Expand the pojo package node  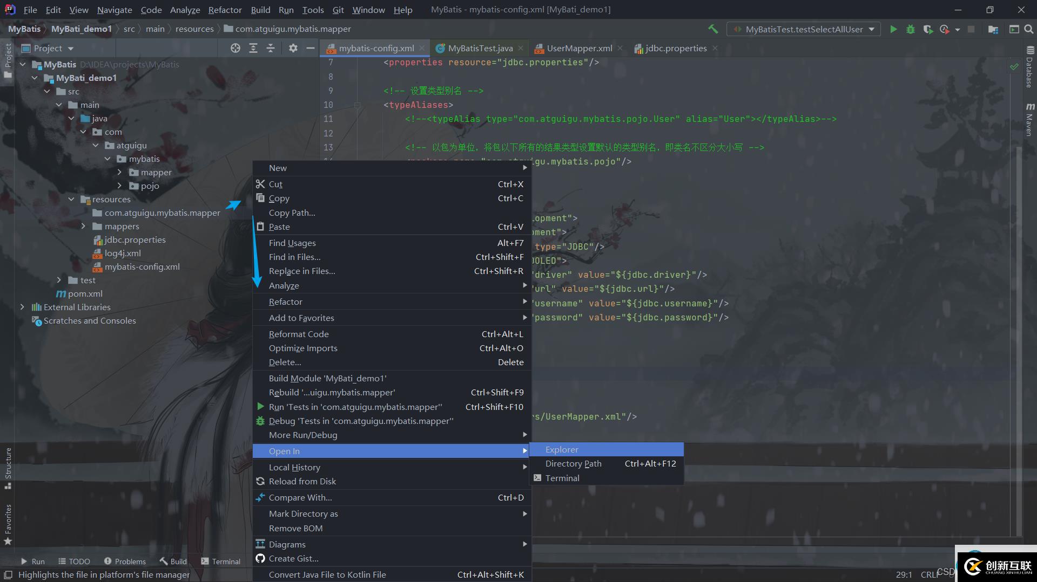click(x=119, y=186)
